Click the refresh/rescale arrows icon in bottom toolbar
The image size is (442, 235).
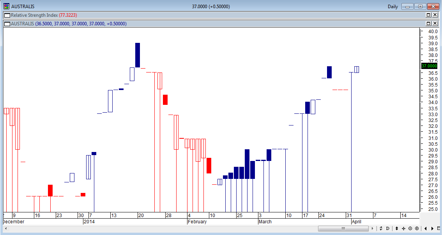coord(381,228)
